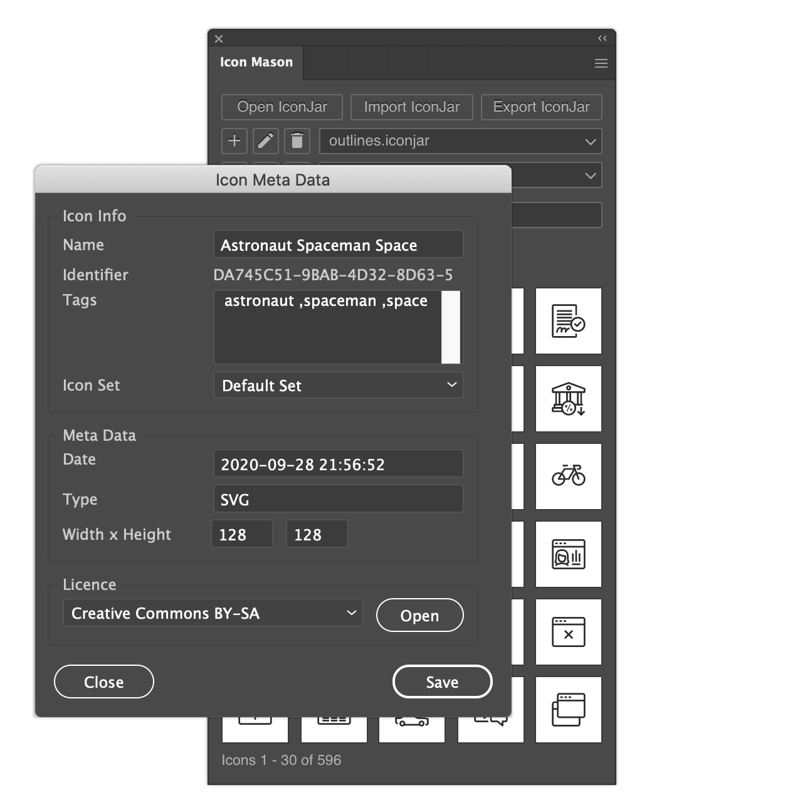Collapse the panel with the double-arrow icon
800x800 pixels.
603,38
